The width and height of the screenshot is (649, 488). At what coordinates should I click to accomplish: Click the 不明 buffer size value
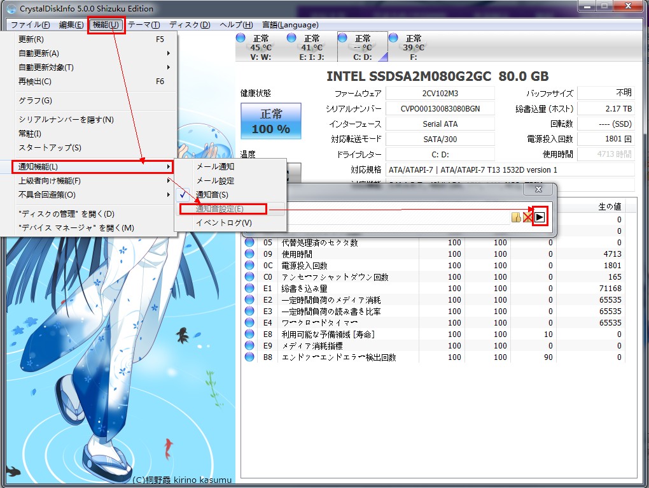point(606,93)
